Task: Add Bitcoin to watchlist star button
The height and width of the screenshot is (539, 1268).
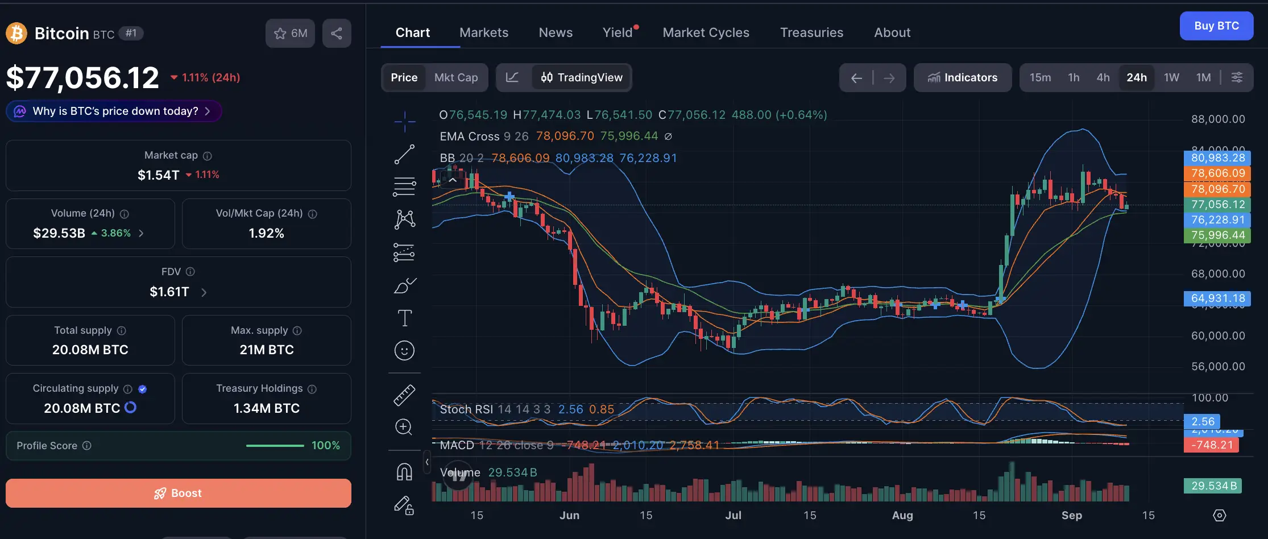Action: point(291,34)
